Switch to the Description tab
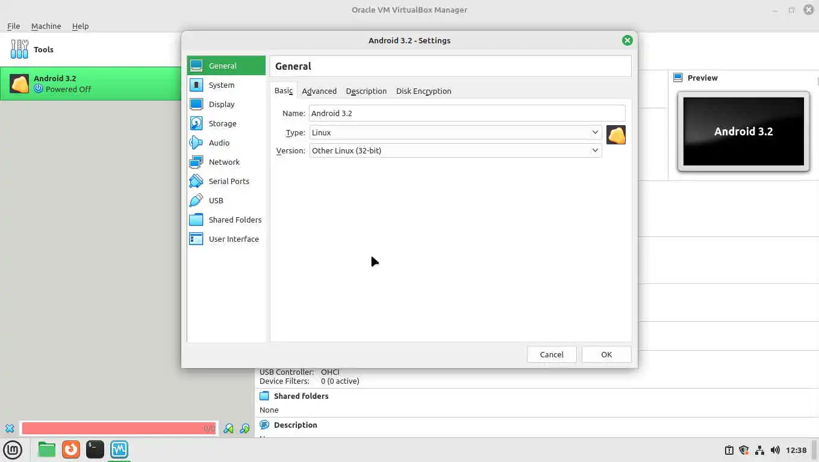 [366, 91]
